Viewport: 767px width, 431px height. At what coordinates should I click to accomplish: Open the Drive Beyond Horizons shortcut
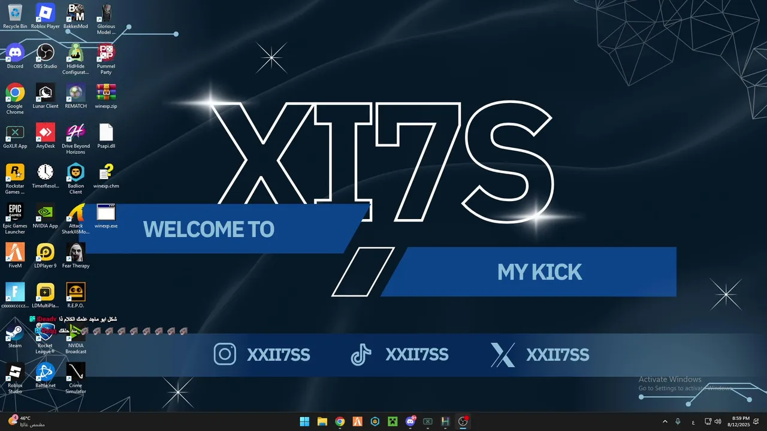(76, 139)
